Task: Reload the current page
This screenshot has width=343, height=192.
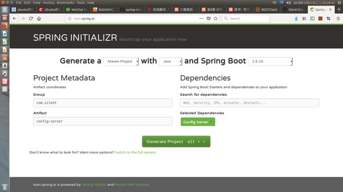Action: [31, 18]
